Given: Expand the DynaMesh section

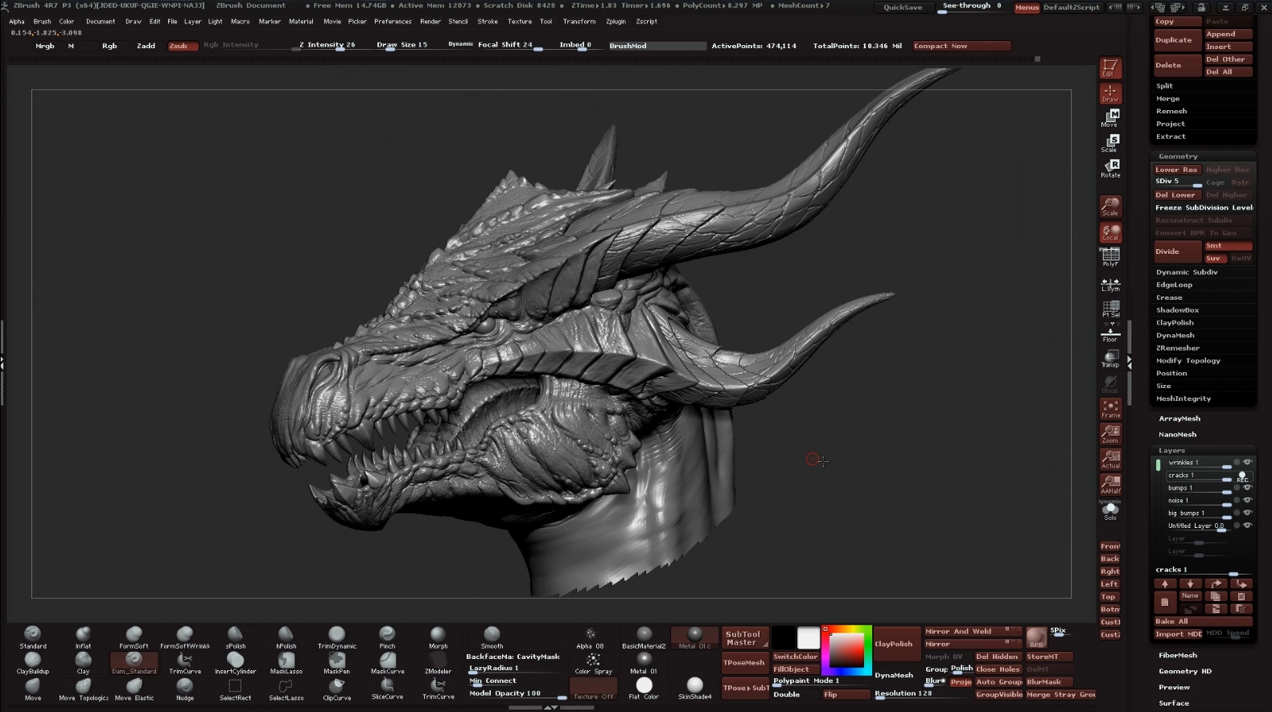Looking at the screenshot, I should coord(1175,336).
